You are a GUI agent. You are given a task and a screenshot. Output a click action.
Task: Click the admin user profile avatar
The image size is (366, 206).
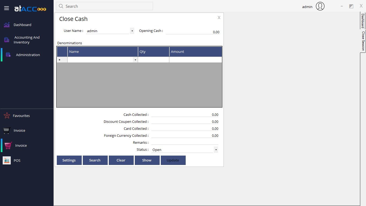[320, 6]
